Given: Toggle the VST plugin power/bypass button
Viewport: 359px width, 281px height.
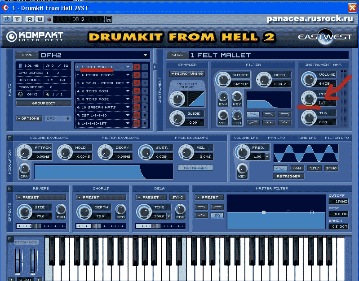Looking at the screenshot, I should (7, 19).
